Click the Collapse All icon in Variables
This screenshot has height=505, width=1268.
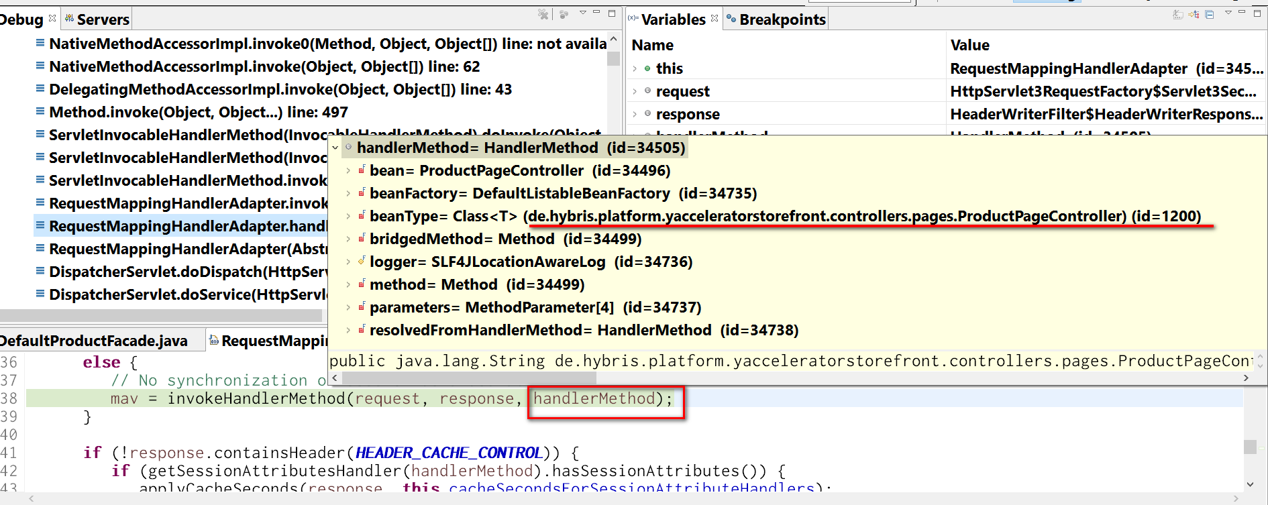click(1210, 14)
